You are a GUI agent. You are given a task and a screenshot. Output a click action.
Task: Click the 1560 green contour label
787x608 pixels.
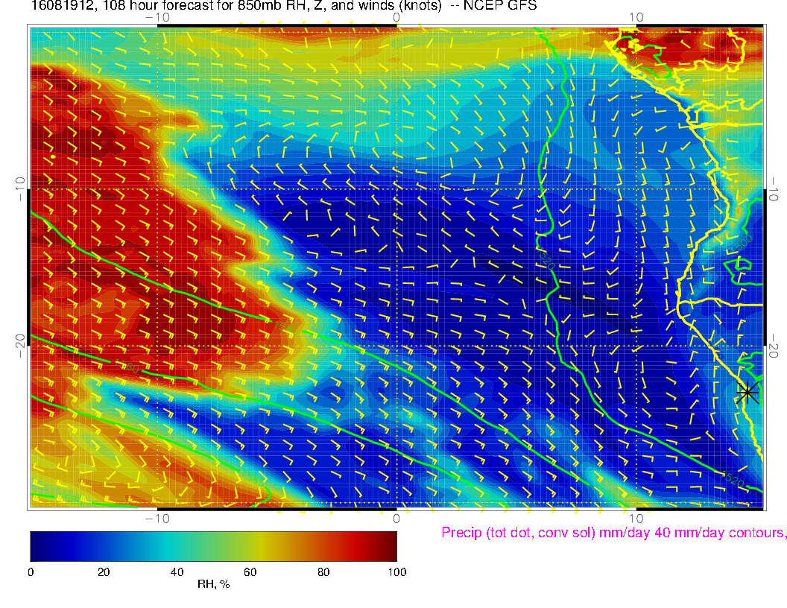click(127, 368)
